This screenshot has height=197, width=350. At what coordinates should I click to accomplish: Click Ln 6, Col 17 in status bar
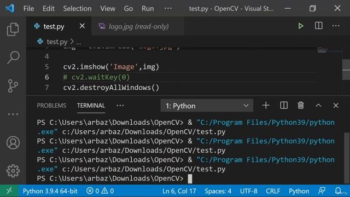179,191
